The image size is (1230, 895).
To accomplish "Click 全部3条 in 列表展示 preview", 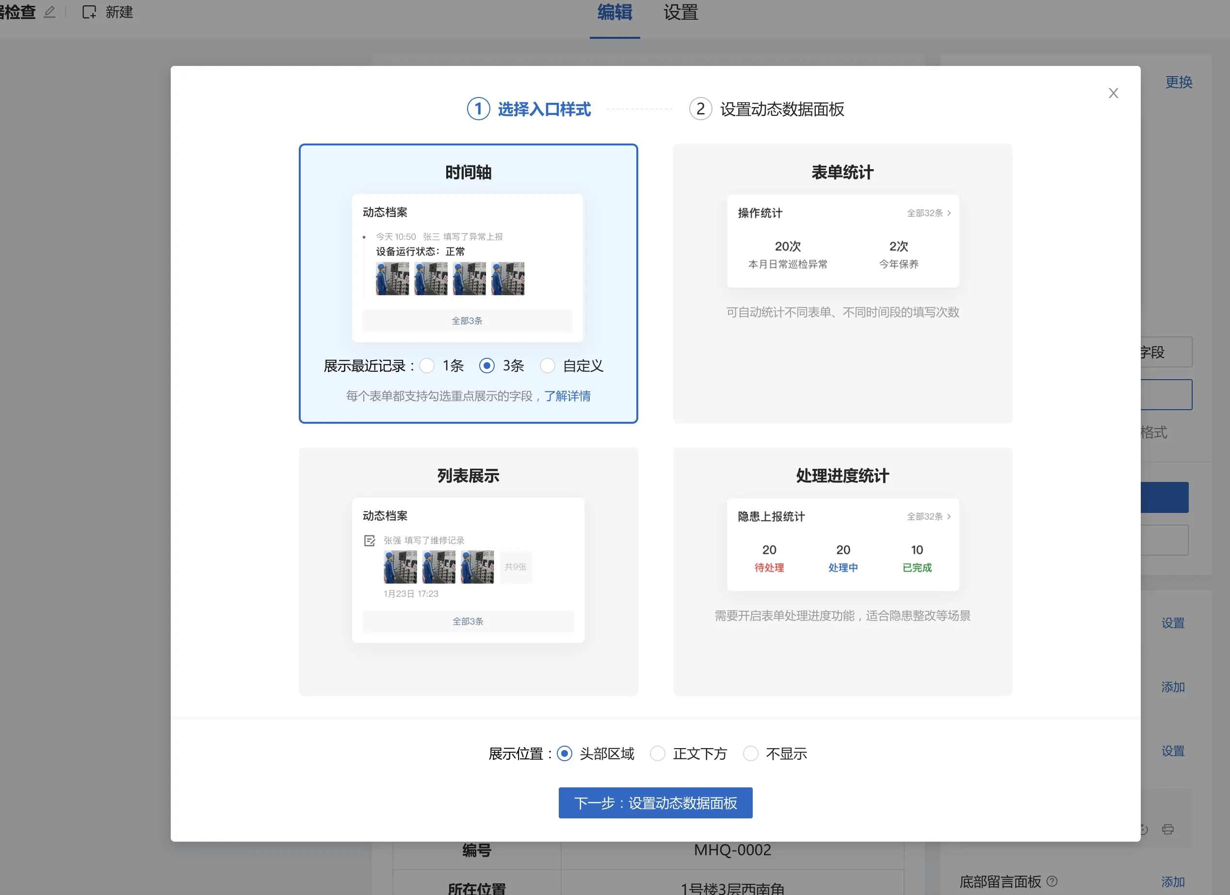I will click(x=468, y=622).
